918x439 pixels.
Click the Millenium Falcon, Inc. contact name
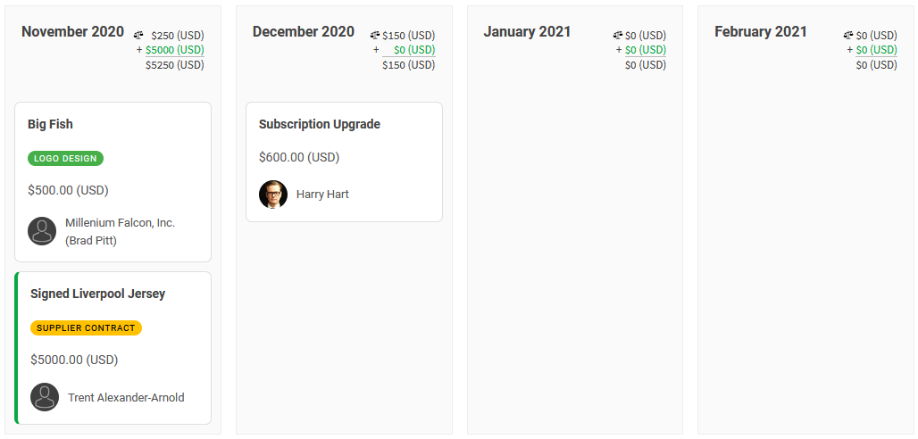tap(120, 223)
